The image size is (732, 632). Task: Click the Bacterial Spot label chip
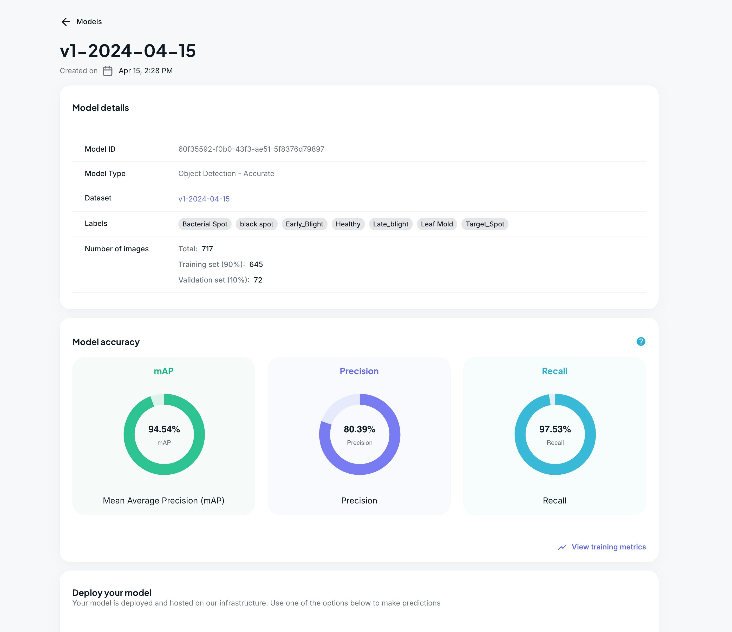click(x=205, y=224)
